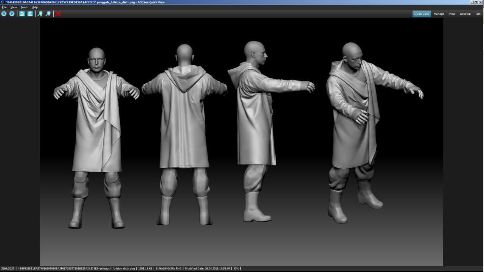Zoom in with the magnifier plus icon
This screenshot has height=272, width=484.
(x=40, y=14)
